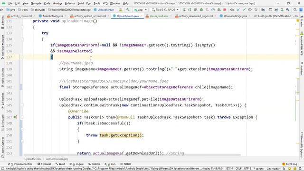Viewport: 304px width, 171px height.
Task: Open the File menu
Action: 10,3
